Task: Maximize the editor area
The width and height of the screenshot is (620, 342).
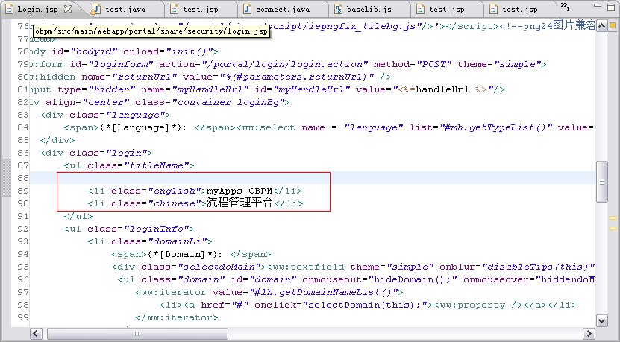Action: 611,7
